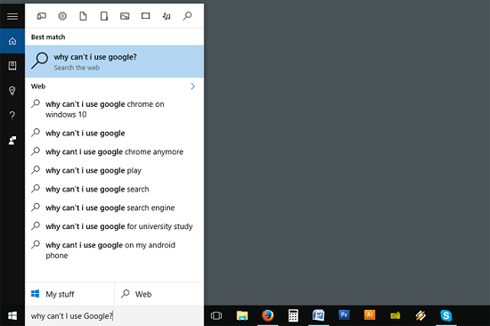Launch Firefox from the taskbar
Image resolution: width=490 pixels, height=326 pixels.
pyautogui.click(x=267, y=315)
